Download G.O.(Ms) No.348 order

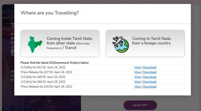[149, 77]
